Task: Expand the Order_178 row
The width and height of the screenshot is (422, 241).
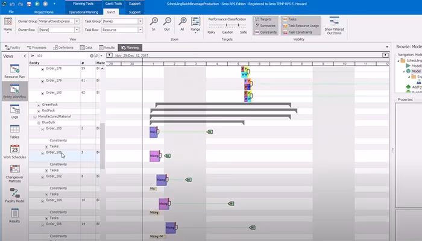Action: tap(43, 69)
